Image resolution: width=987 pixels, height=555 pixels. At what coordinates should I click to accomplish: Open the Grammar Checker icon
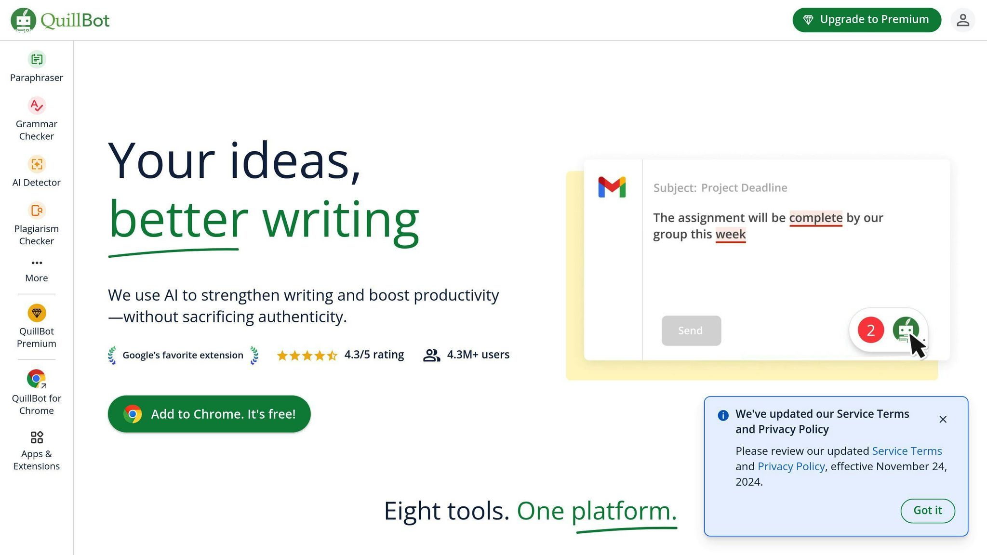coord(37,106)
